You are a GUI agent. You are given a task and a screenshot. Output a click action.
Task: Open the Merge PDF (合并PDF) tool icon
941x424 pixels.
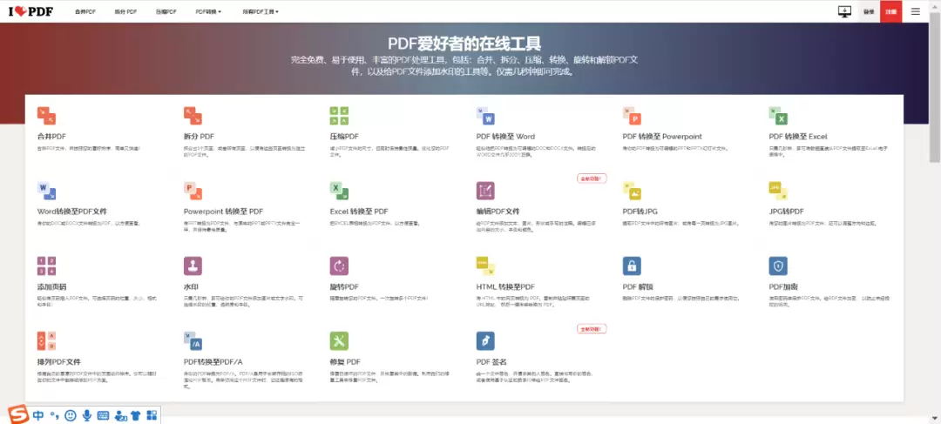[x=46, y=116]
